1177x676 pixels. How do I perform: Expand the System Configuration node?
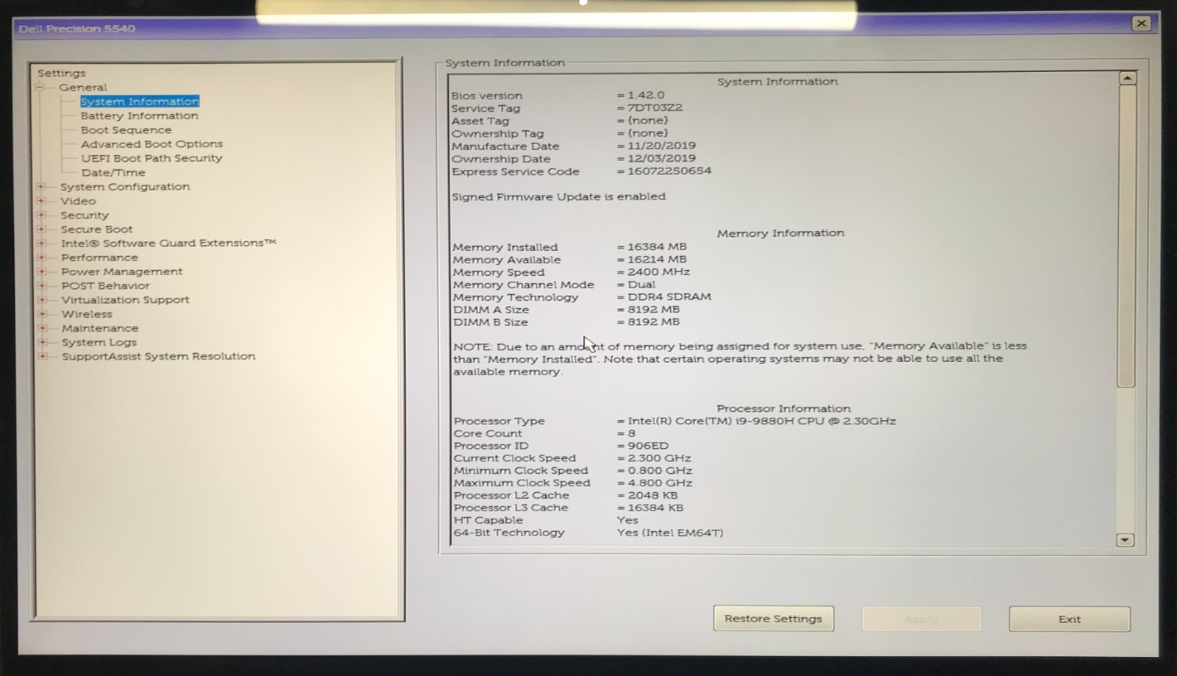[x=41, y=187]
